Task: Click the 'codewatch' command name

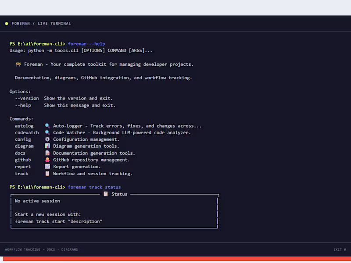Action: pyautogui.click(x=27, y=133)
